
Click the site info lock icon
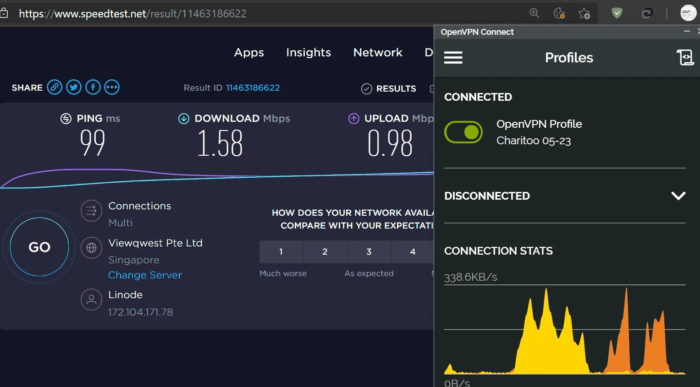pos(4,13)
